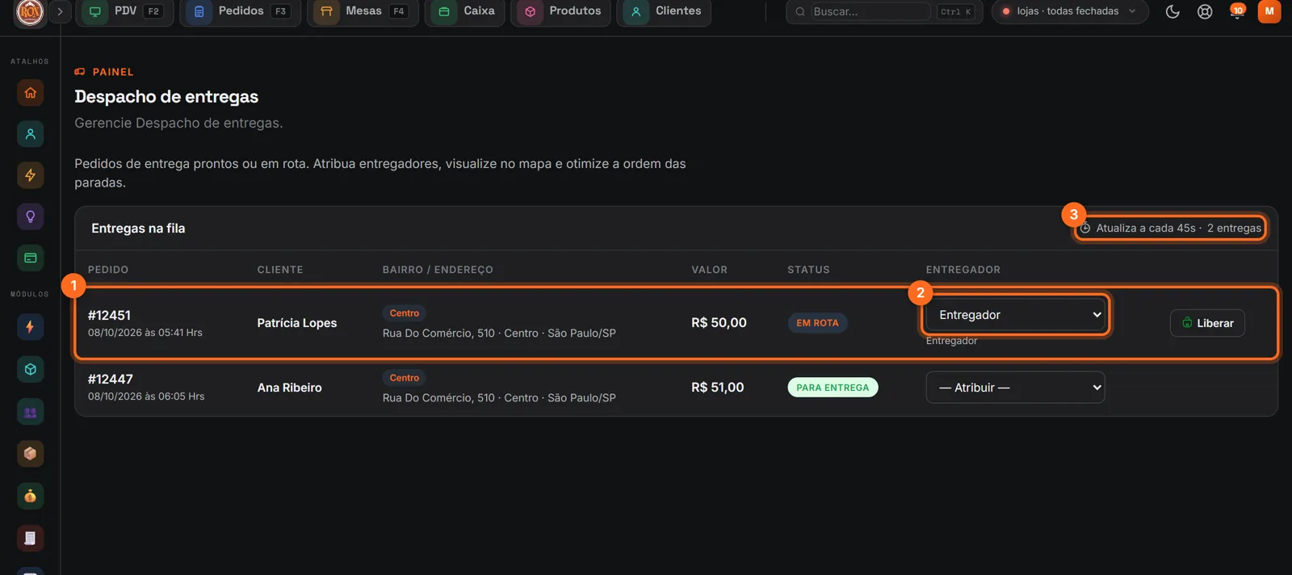Go to the Mesas tab
The width and height of the screenshot is (1292, 575).
tap(363, 11)
